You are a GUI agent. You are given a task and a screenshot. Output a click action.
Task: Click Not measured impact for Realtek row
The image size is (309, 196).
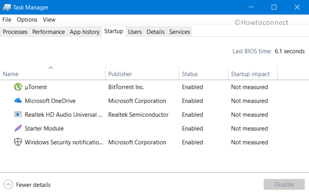click(249, 115)
